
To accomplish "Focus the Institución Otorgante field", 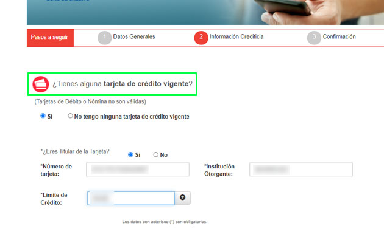I will click(301, 170).
